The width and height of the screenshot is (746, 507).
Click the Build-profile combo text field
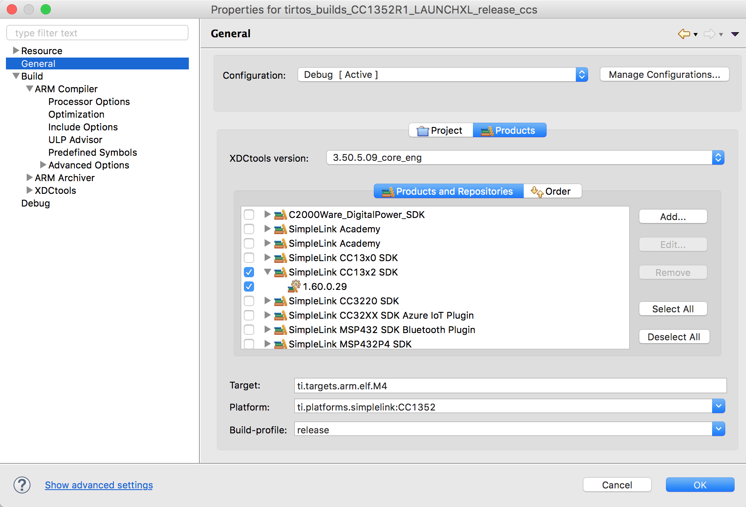pyautogui.click(x=503, y=430)
